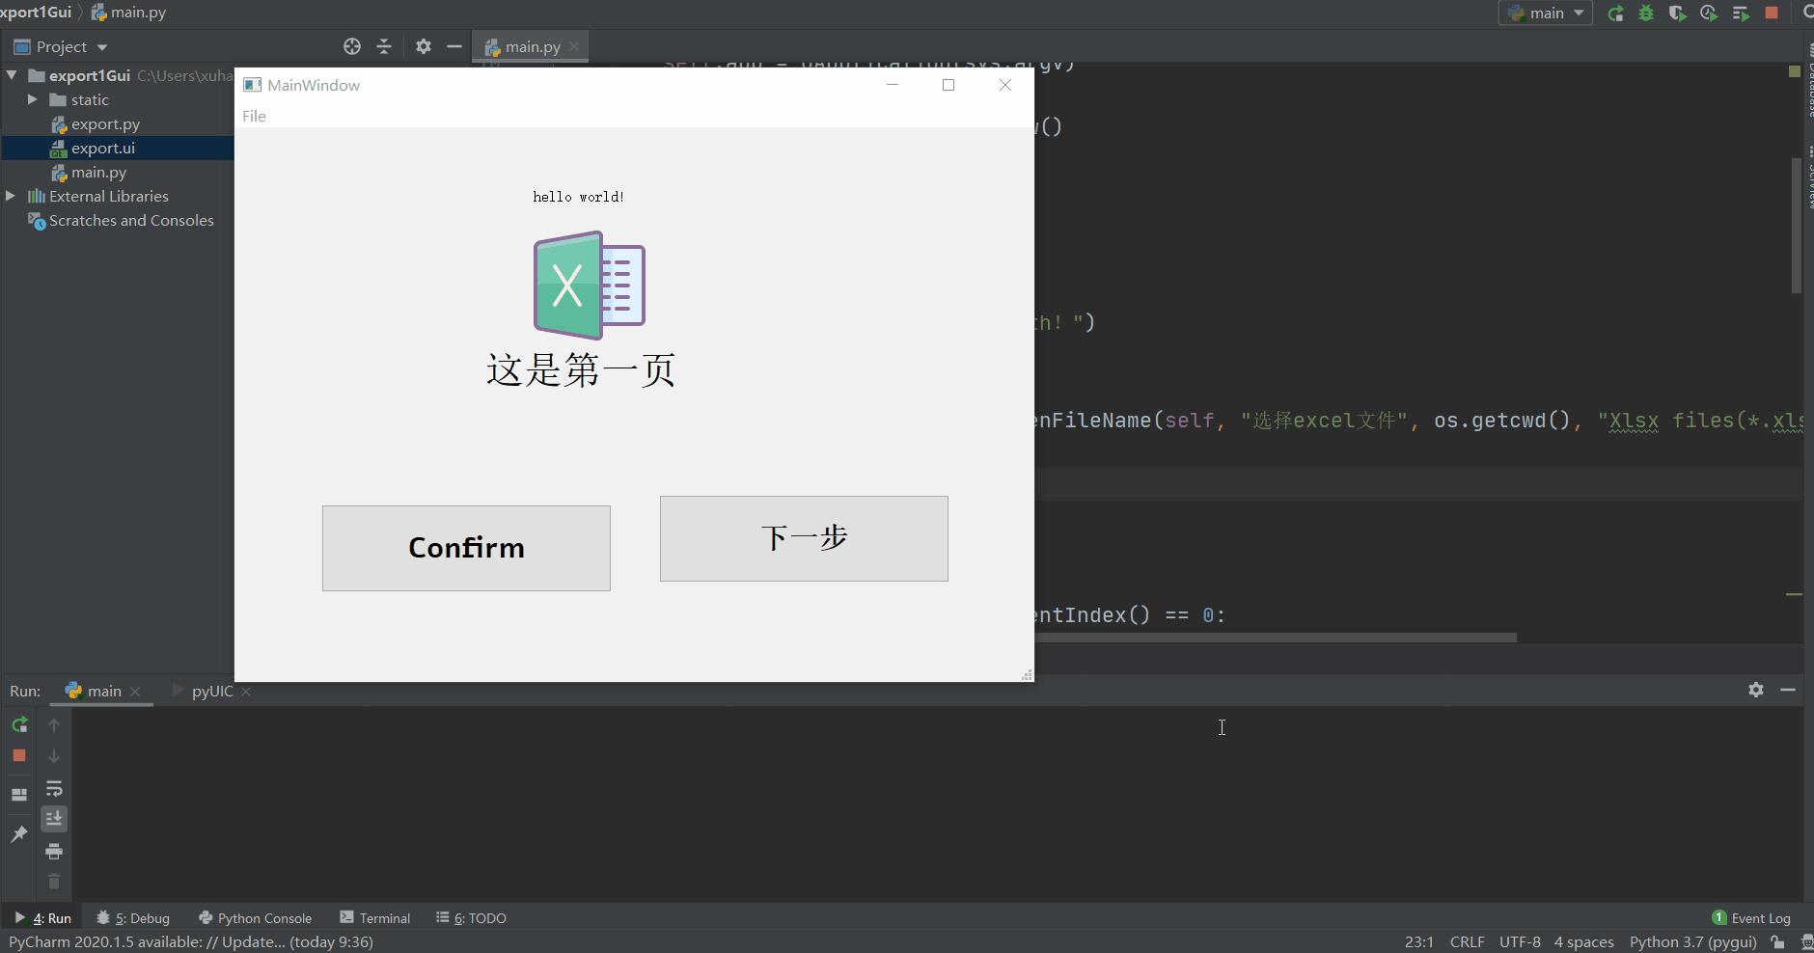Jump up the stack trace in Run panel

[x=54, y=724]
